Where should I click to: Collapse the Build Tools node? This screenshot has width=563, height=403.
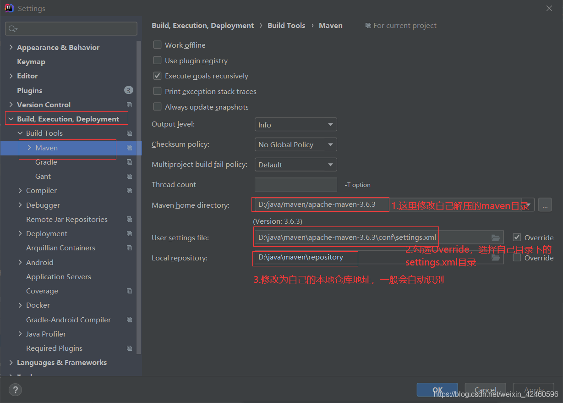pyautogui.click(x=20, y=133)
